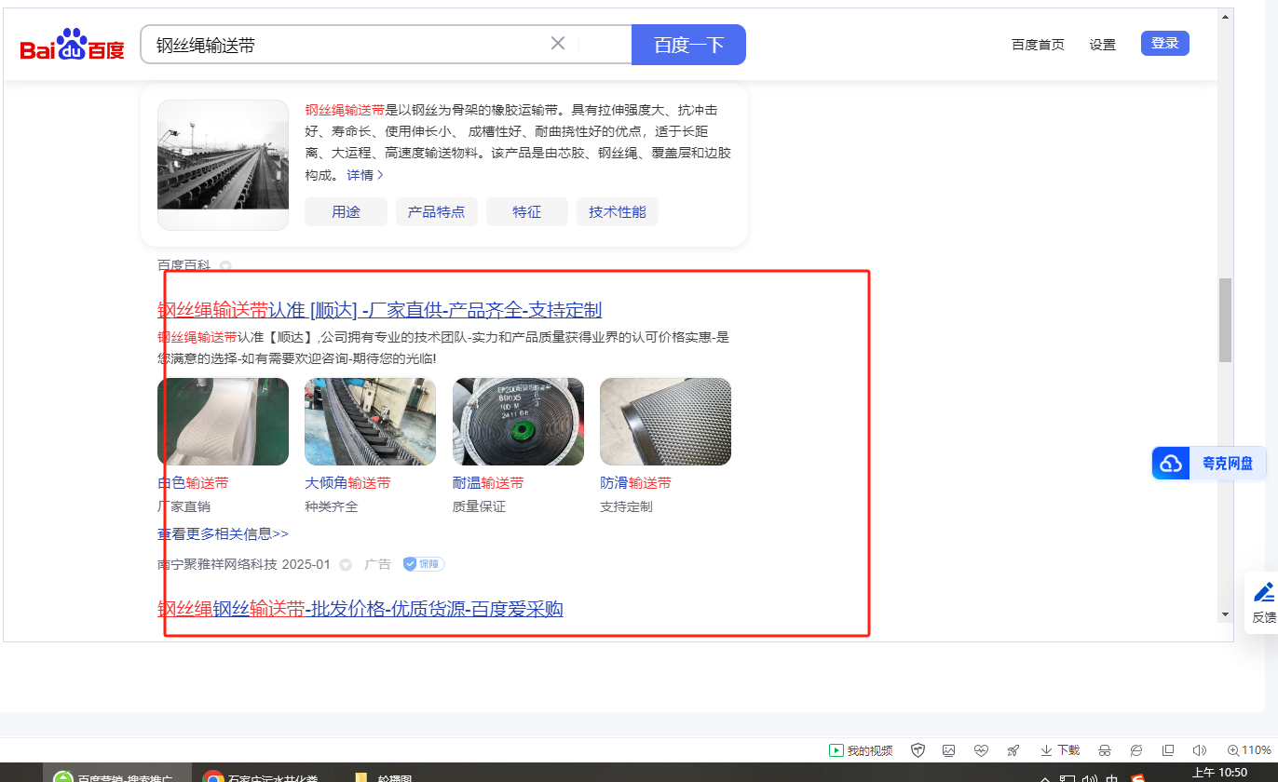Open the steep-angle conveyor belt image
The width and height of the screenshot is (1278, 782).
coord(370,422)
